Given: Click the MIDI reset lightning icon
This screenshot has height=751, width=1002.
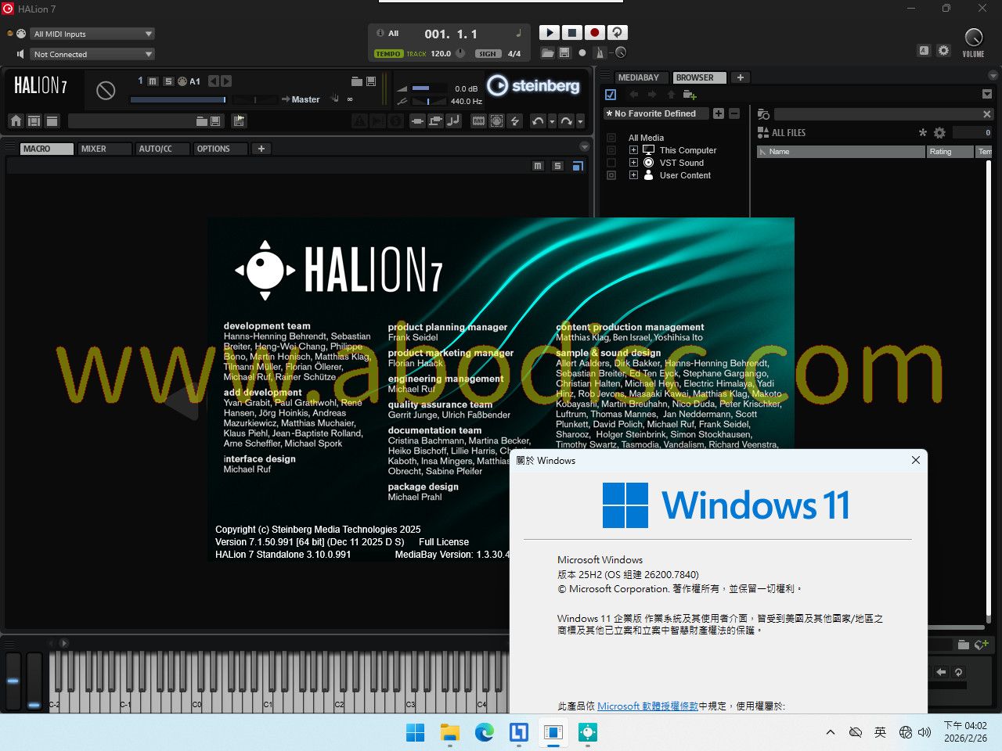Looking at the screenshot, I should point(515,121).
